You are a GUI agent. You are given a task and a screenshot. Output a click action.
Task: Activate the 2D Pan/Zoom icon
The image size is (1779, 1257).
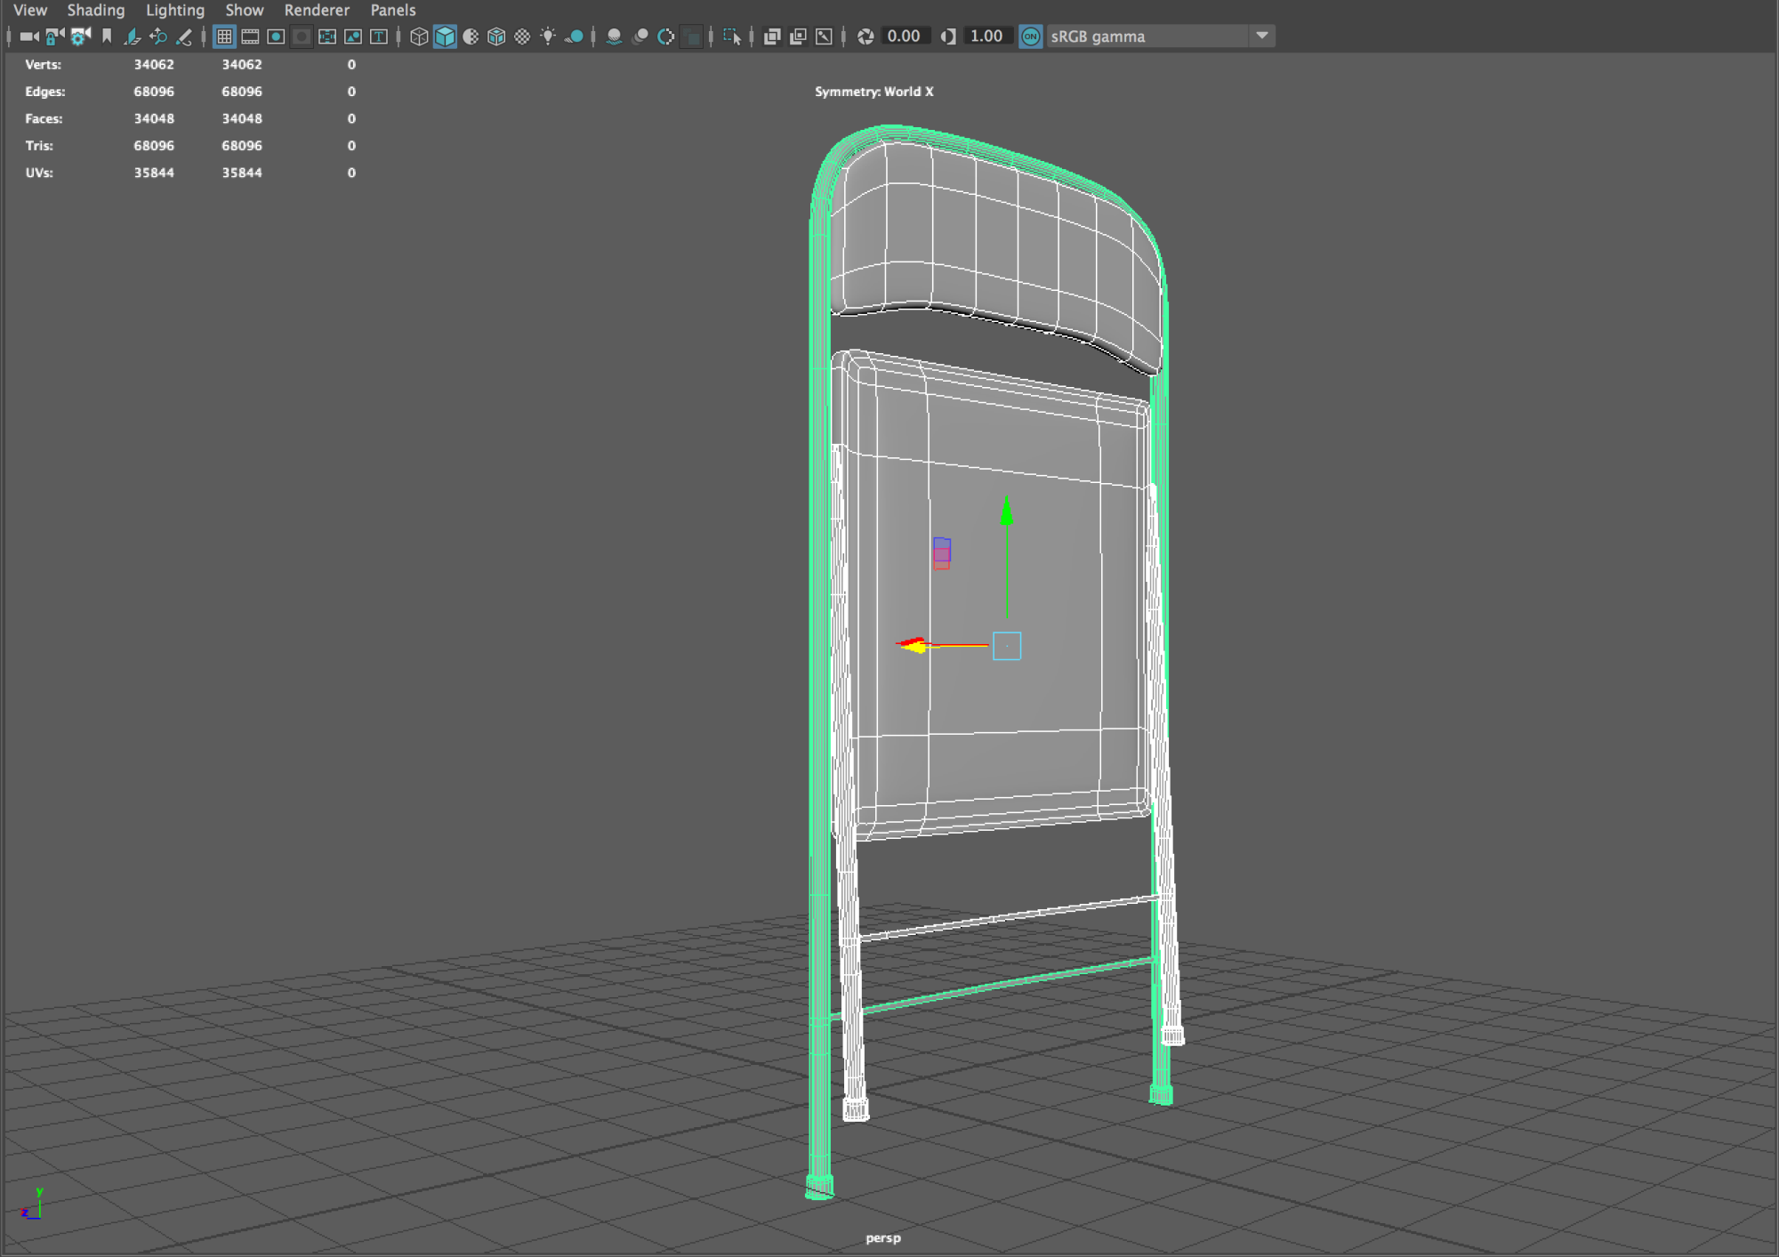[158, 36]
